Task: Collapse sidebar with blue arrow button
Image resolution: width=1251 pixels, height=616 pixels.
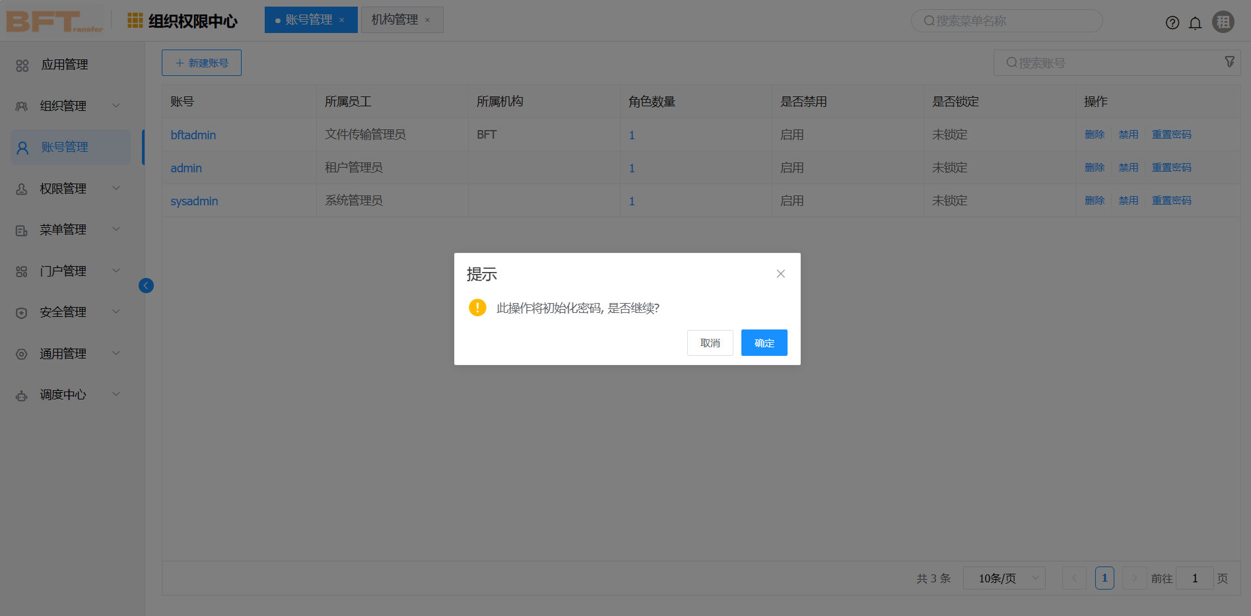Action: pos(146,285)
